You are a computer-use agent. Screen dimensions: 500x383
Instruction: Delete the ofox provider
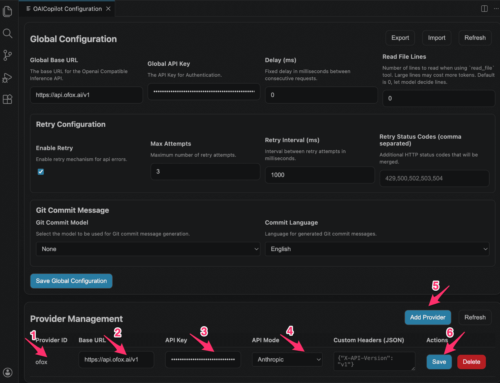coord(471,362)
